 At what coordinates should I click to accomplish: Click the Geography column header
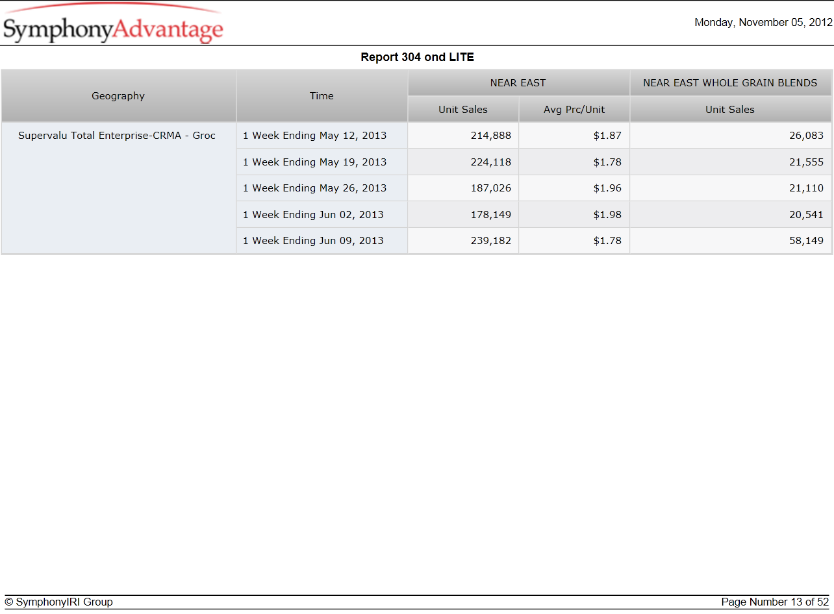coord(118,96)
